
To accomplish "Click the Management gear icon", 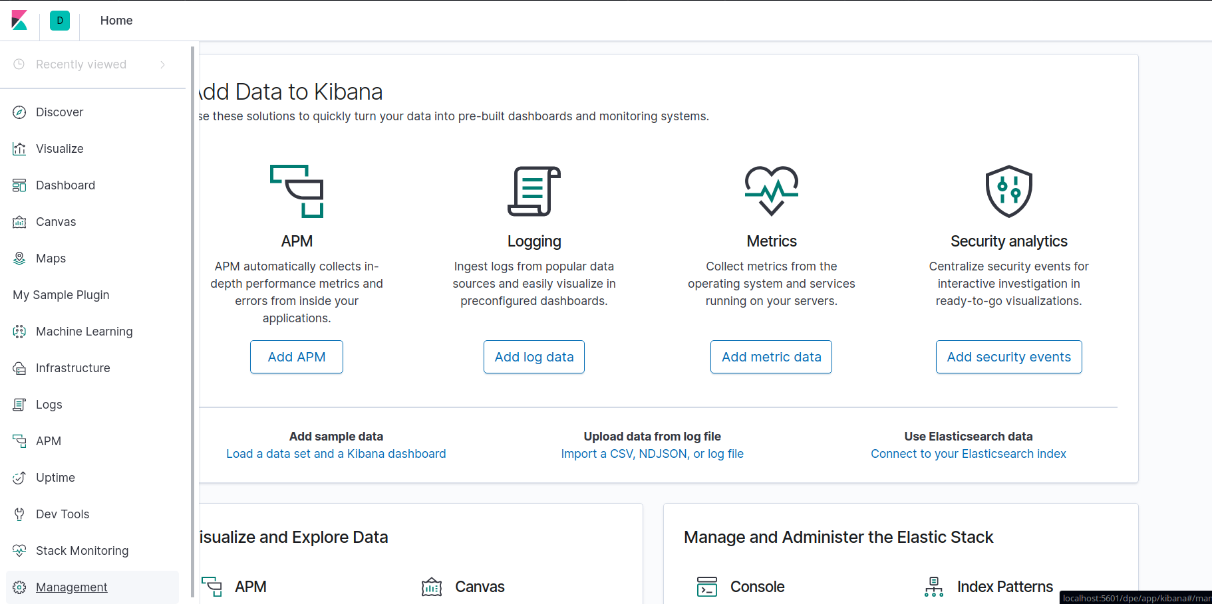I will click(19, 587).
